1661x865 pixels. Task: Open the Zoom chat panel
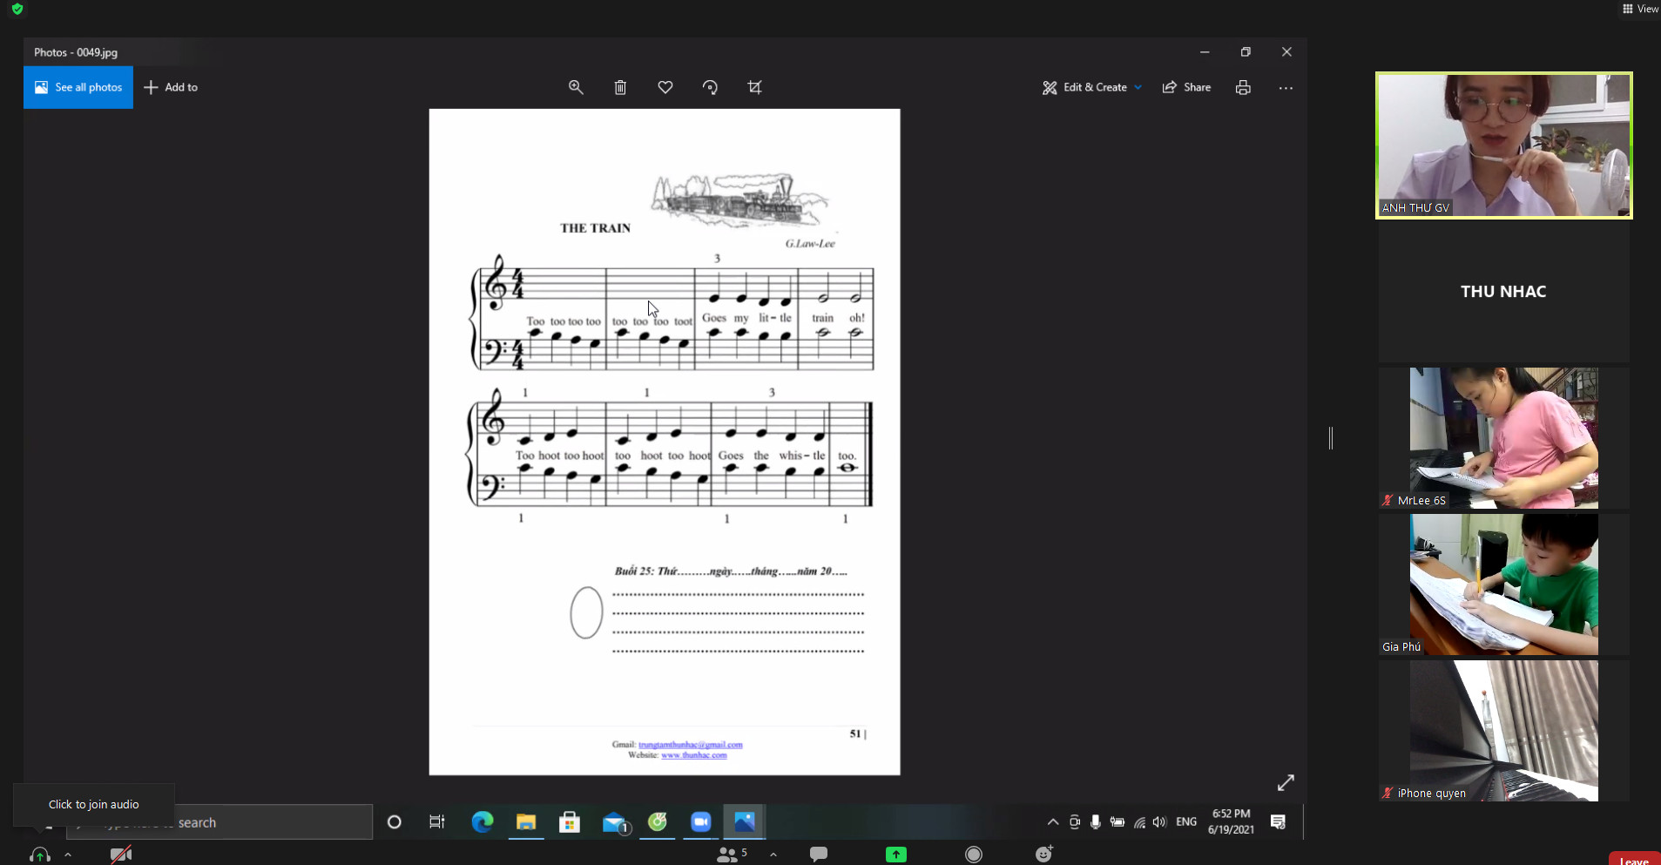818,854
